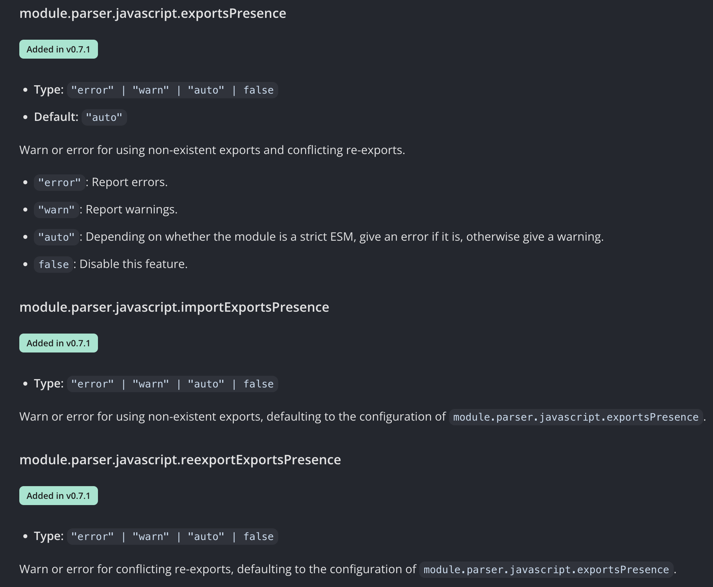
Task: Click the false code label for disabling feature
Action: pyautogui.click(x=54, y=264)
